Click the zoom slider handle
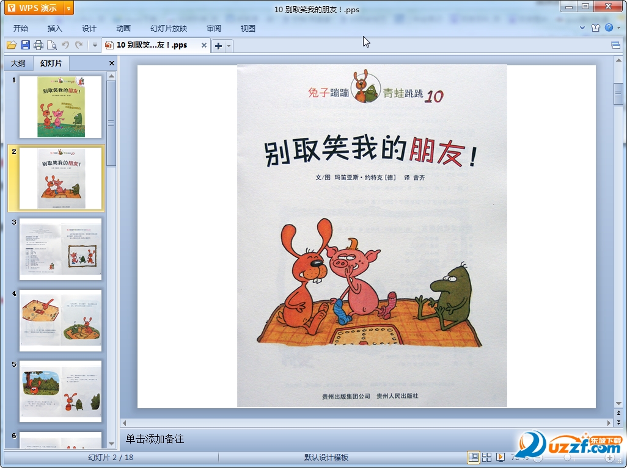 pos(567,458)
